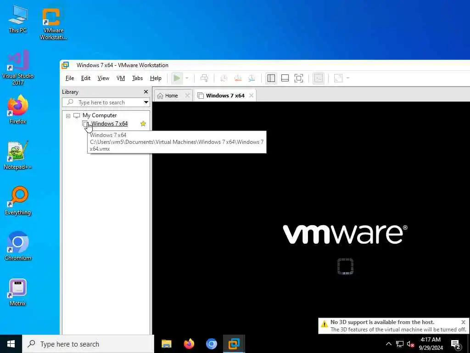Click the Revert to Snapshot toolbar icon
This screenshot has width=470, height=353.
pyautogui.click(x=238, y=78)
